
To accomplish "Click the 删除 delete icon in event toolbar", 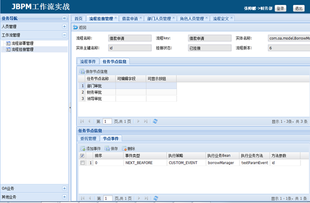I will click(124, 148).
